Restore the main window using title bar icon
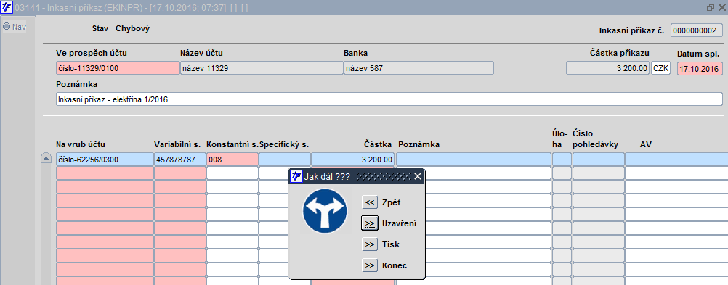728x285 pixels. [710, 7]
